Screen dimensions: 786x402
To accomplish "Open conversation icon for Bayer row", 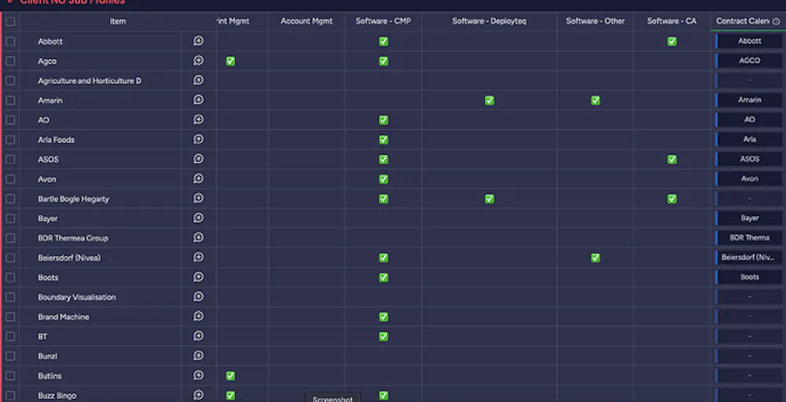I will tap(199, 217).
